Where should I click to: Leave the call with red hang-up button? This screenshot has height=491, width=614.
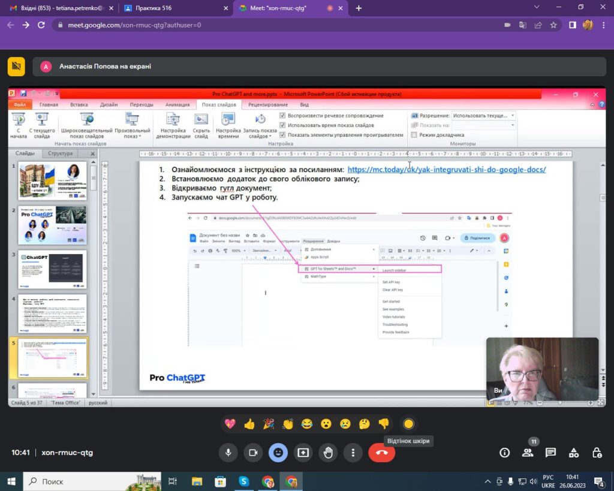381,453
